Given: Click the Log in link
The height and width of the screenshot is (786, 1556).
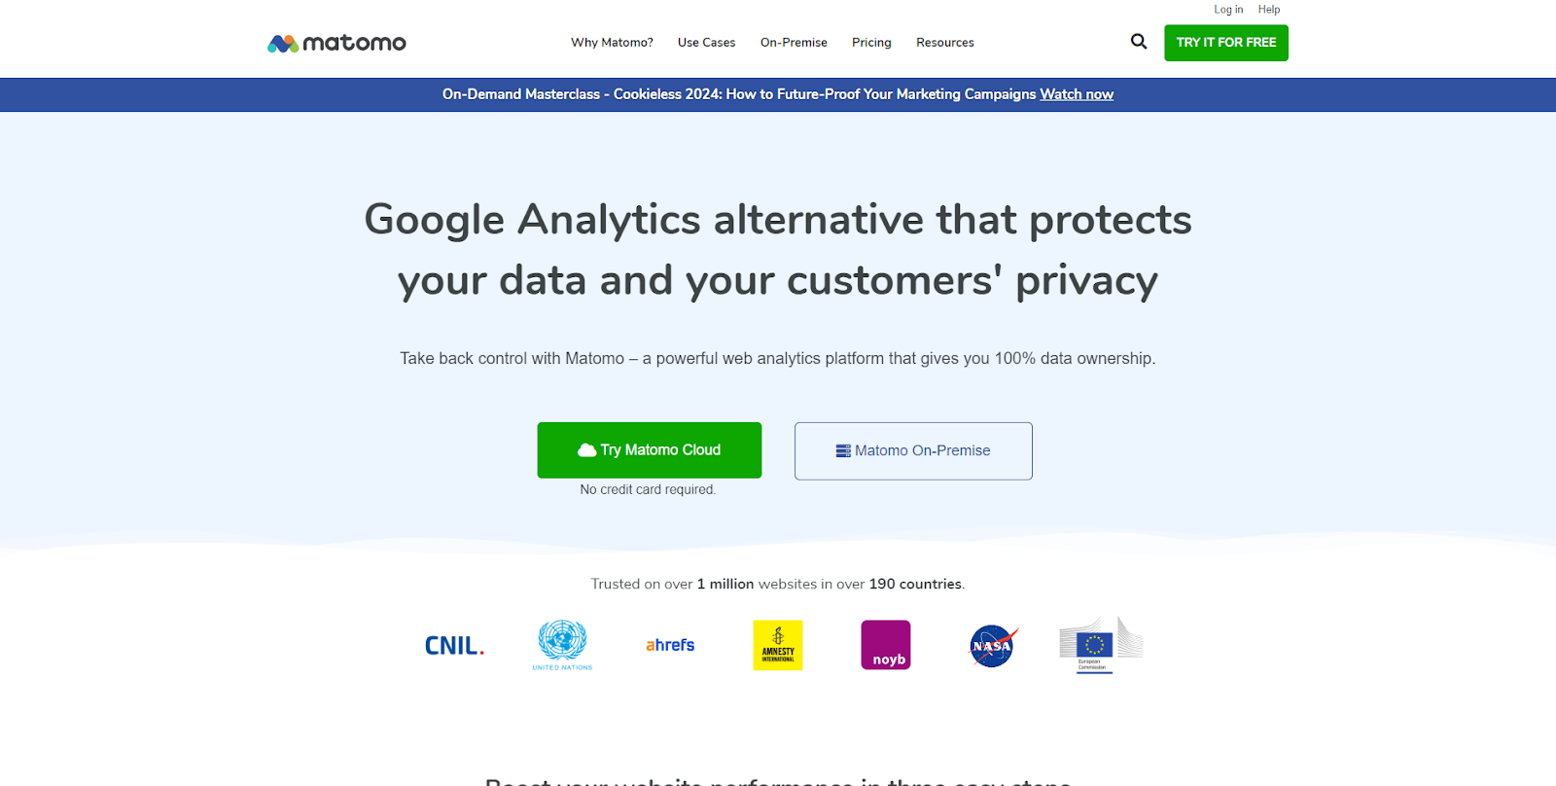Looking at the screenshot, I should 1228,10.
